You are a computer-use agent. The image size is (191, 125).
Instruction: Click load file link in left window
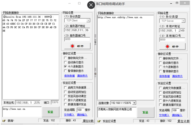pos(69,115)
